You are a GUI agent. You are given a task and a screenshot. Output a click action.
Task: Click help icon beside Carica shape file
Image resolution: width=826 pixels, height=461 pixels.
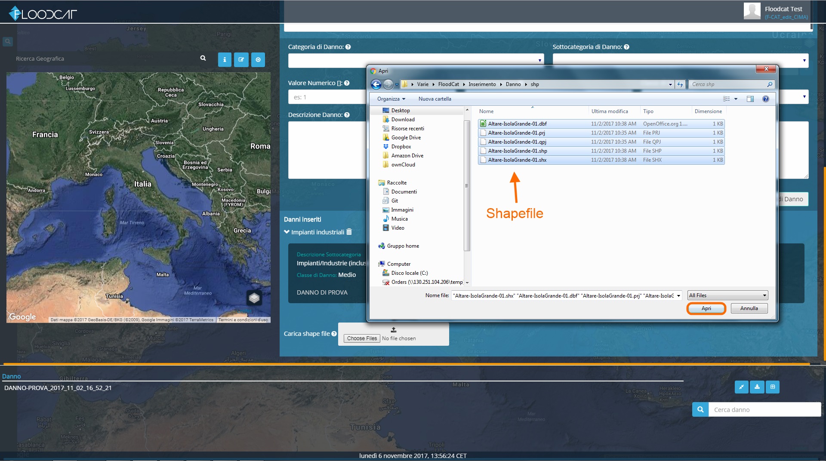click(x=334, y=334)
